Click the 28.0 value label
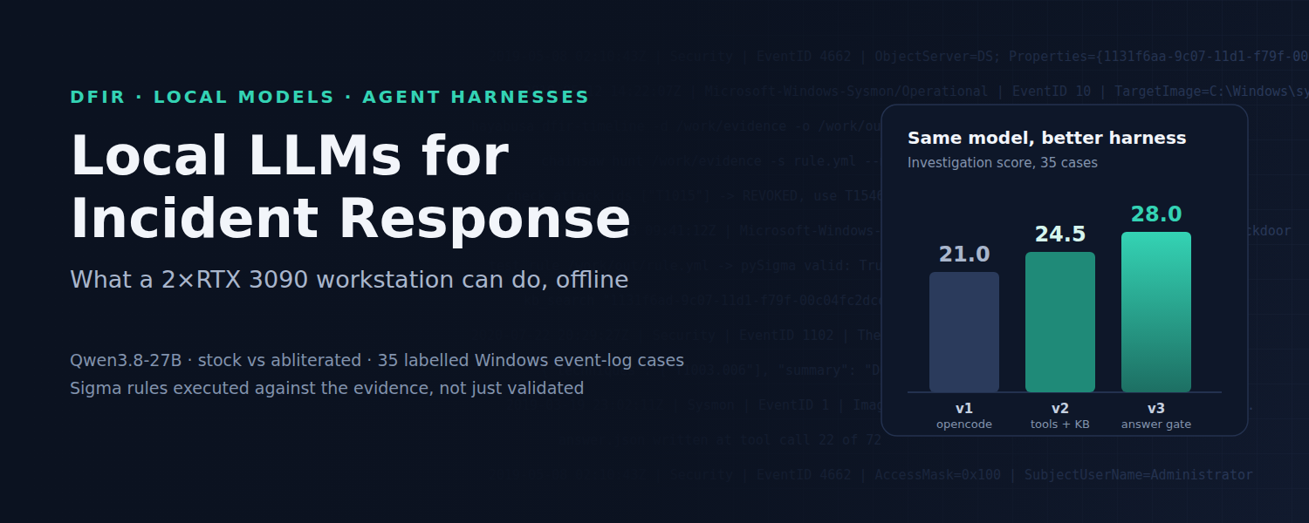Viewport: 1309px width, 523px height. click(x=1156, y=214)
